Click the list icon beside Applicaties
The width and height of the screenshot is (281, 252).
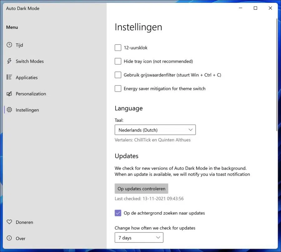[x=9, y=77]
